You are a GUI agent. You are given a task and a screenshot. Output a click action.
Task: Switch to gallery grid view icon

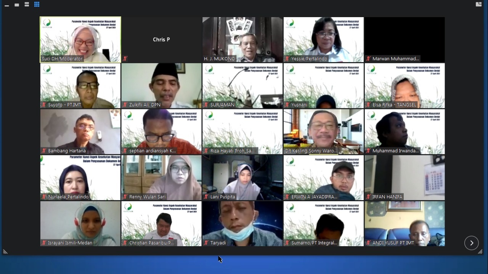pyautogui.click(x=37, y=5)
